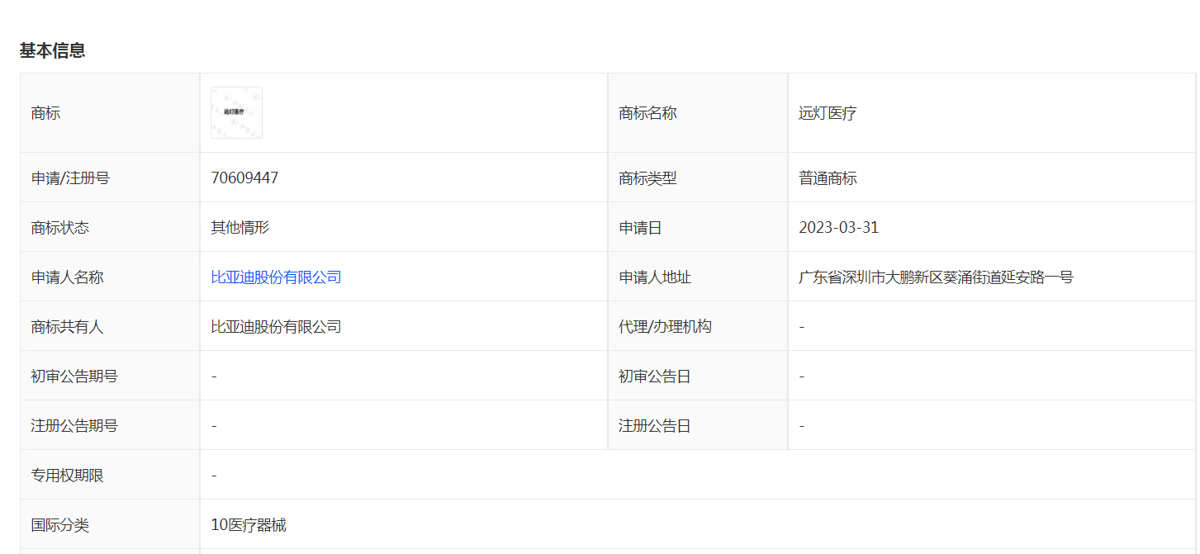Select the 注册公告日 field label
The width and height of the screenshot is (1200, 554).
[x=655, y=426]
